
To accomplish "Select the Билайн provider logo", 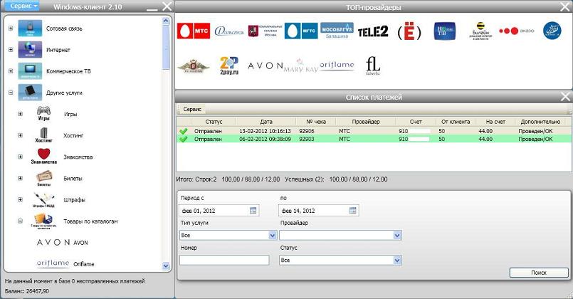I will [481, 31].
